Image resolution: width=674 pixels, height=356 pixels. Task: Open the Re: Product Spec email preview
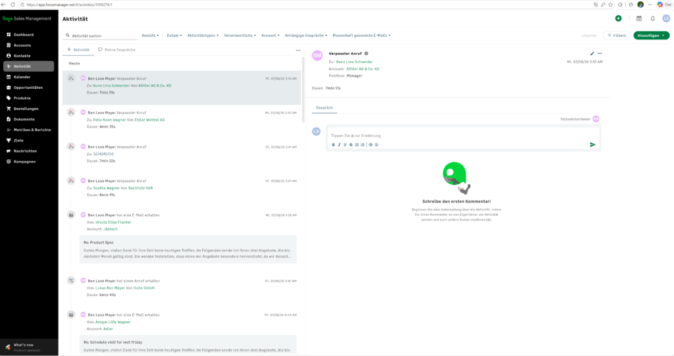pyautogui.click(x=188, y=249)
